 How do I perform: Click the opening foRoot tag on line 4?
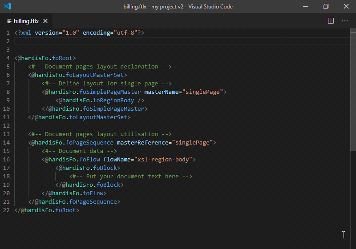pyautogui.click(x=45, y=58)
